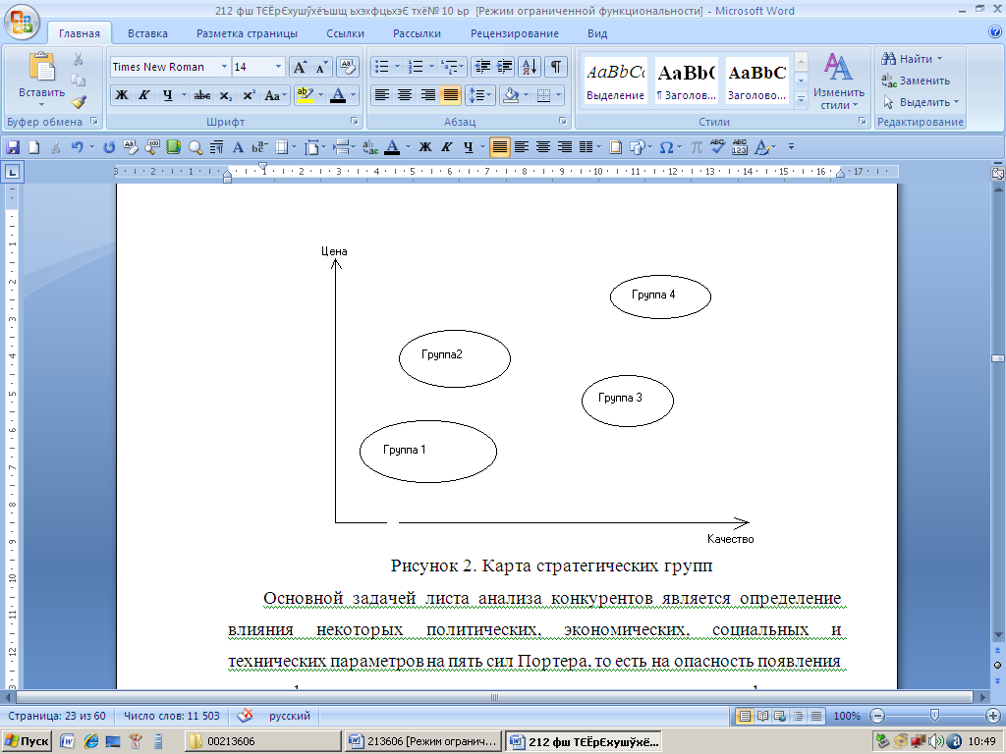Open the Вид tab

pyautogui.click(x=597, y=33)
